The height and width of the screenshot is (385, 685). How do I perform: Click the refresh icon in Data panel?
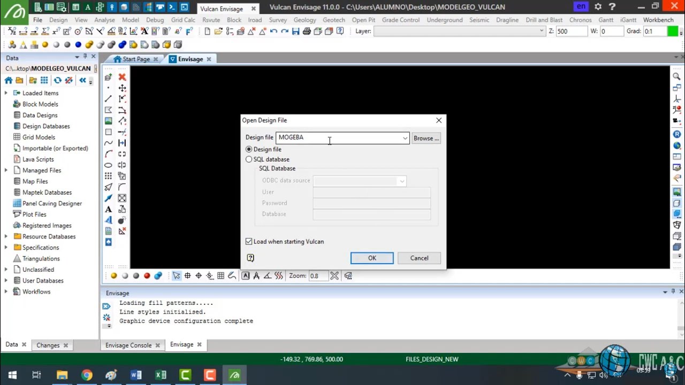coord(57,80)
